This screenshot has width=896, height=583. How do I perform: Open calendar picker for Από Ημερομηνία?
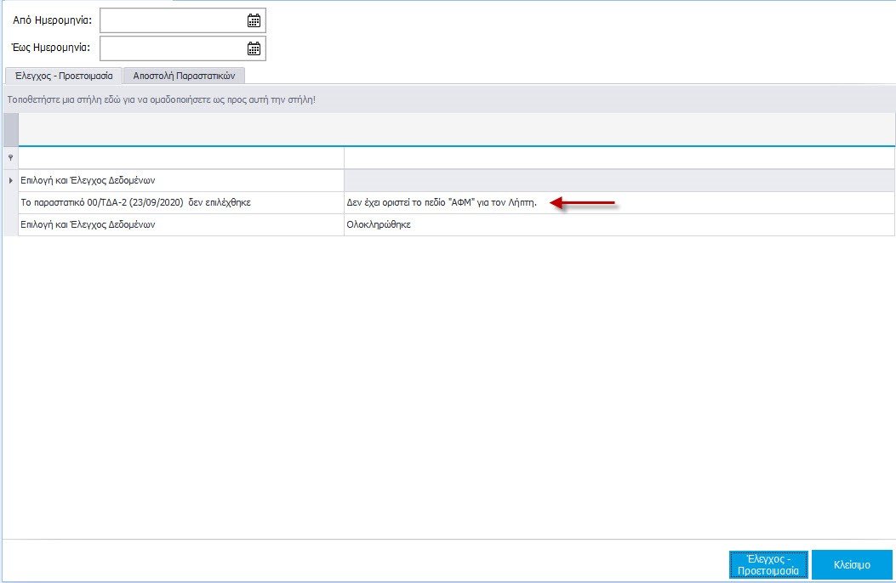254,20
